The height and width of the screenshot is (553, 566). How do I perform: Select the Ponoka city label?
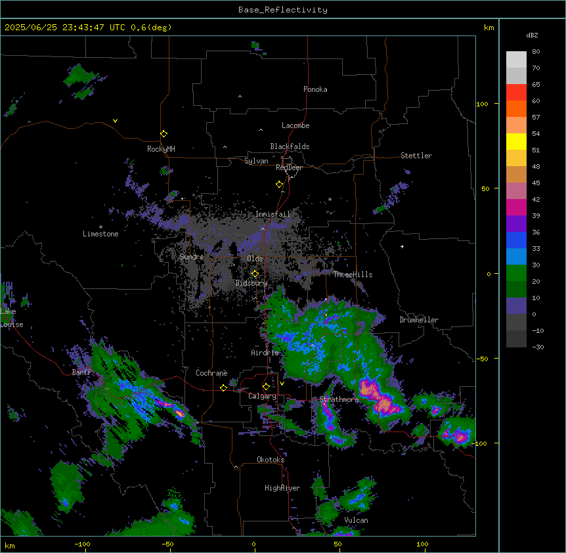[315, 89]
